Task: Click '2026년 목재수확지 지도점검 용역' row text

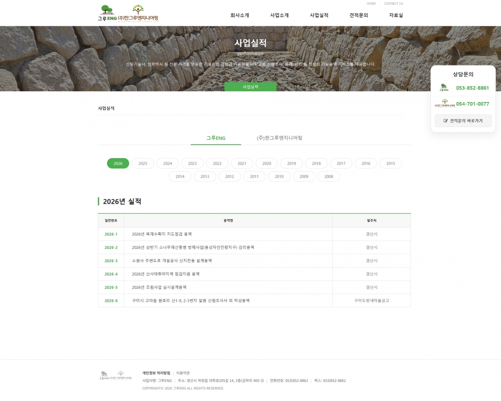Action: click(162, 234)
